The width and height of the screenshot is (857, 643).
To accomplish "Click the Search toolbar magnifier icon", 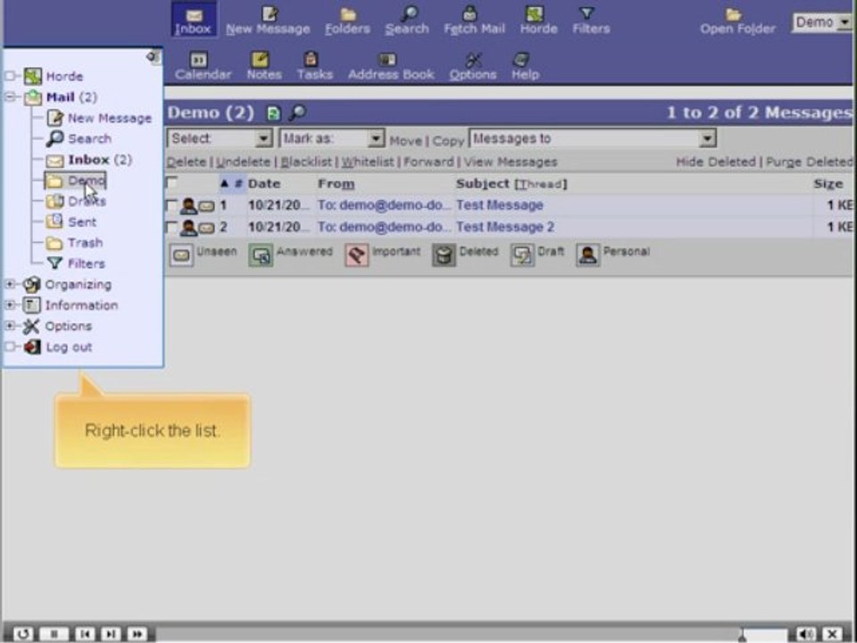I will pyautogui.click(x=409, y=13).
